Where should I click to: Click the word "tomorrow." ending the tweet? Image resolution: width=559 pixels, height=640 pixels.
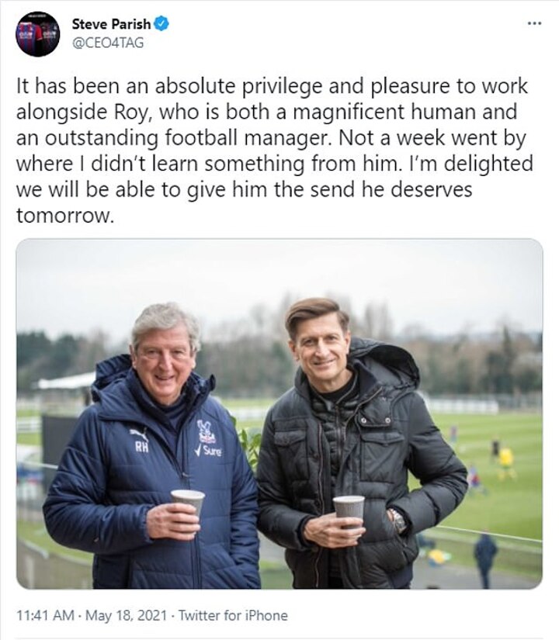[64, 216]
